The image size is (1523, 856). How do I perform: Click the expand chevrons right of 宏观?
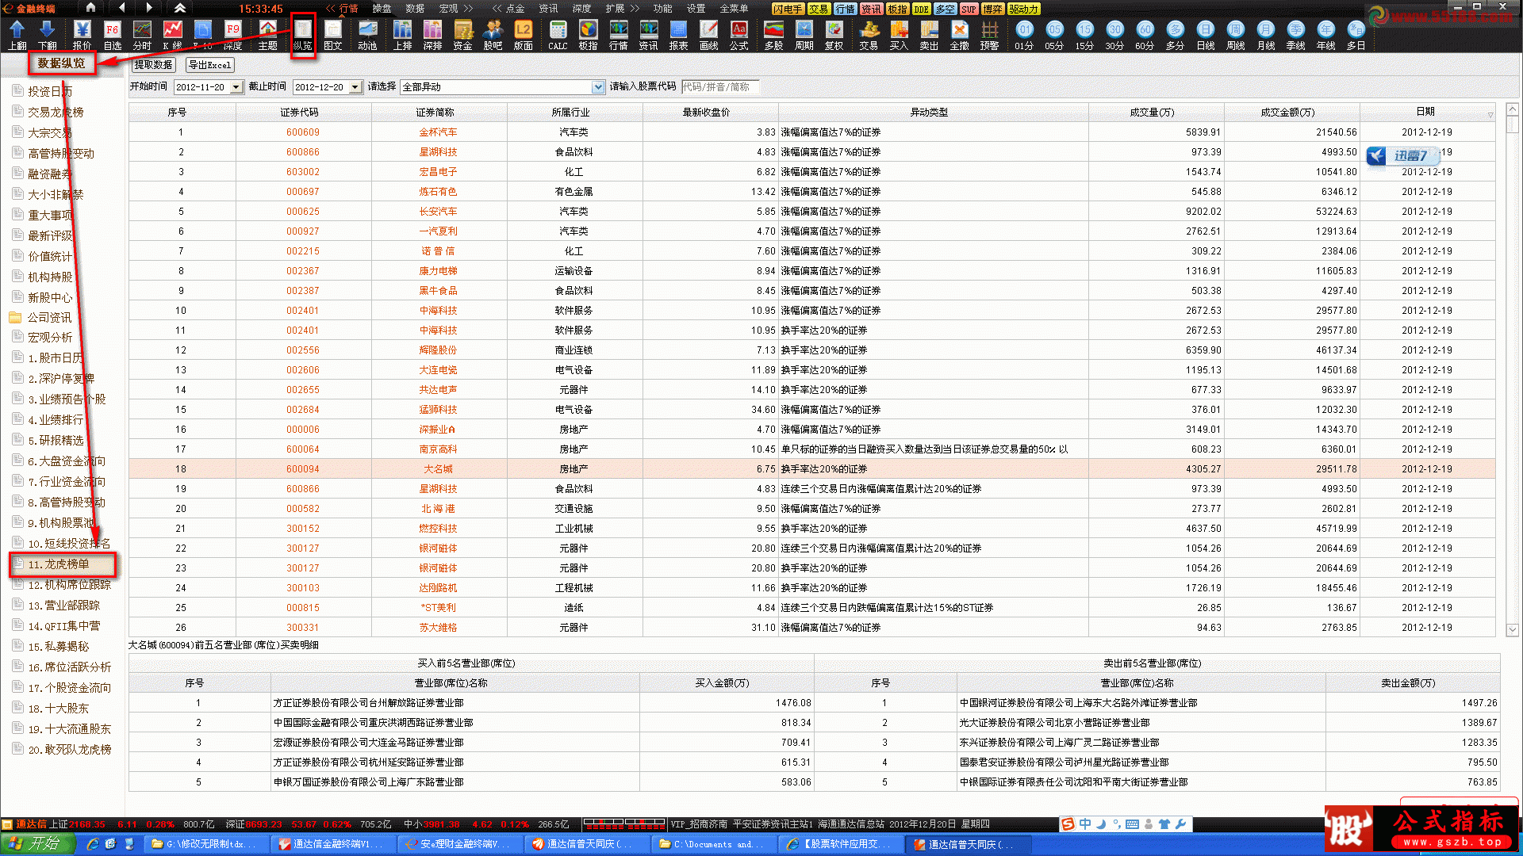pyautogui.click(x=469, y=8)
